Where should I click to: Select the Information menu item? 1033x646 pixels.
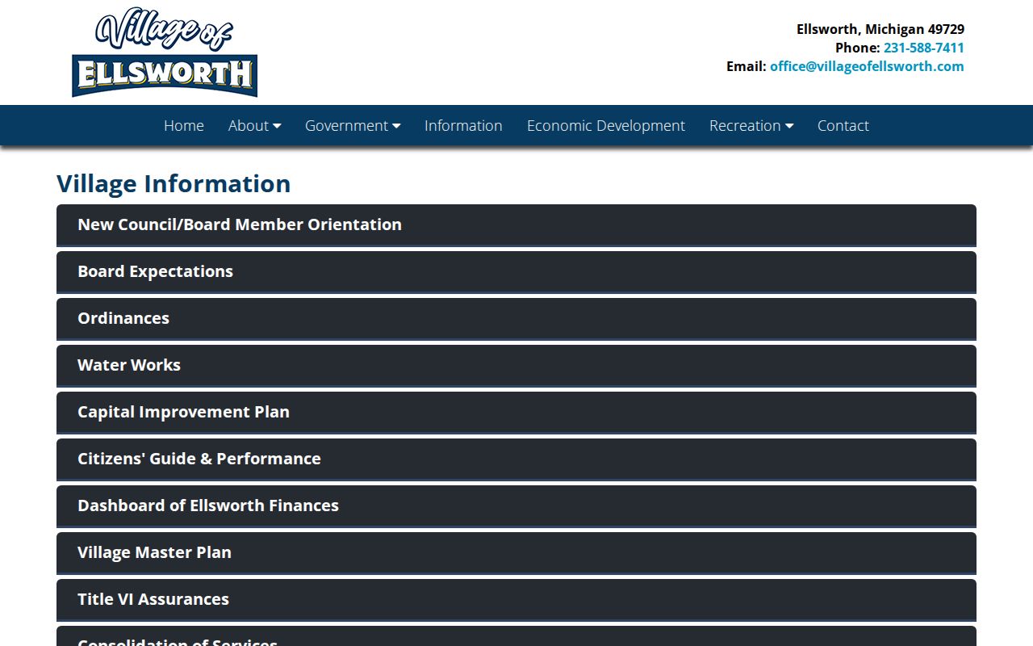463,125
